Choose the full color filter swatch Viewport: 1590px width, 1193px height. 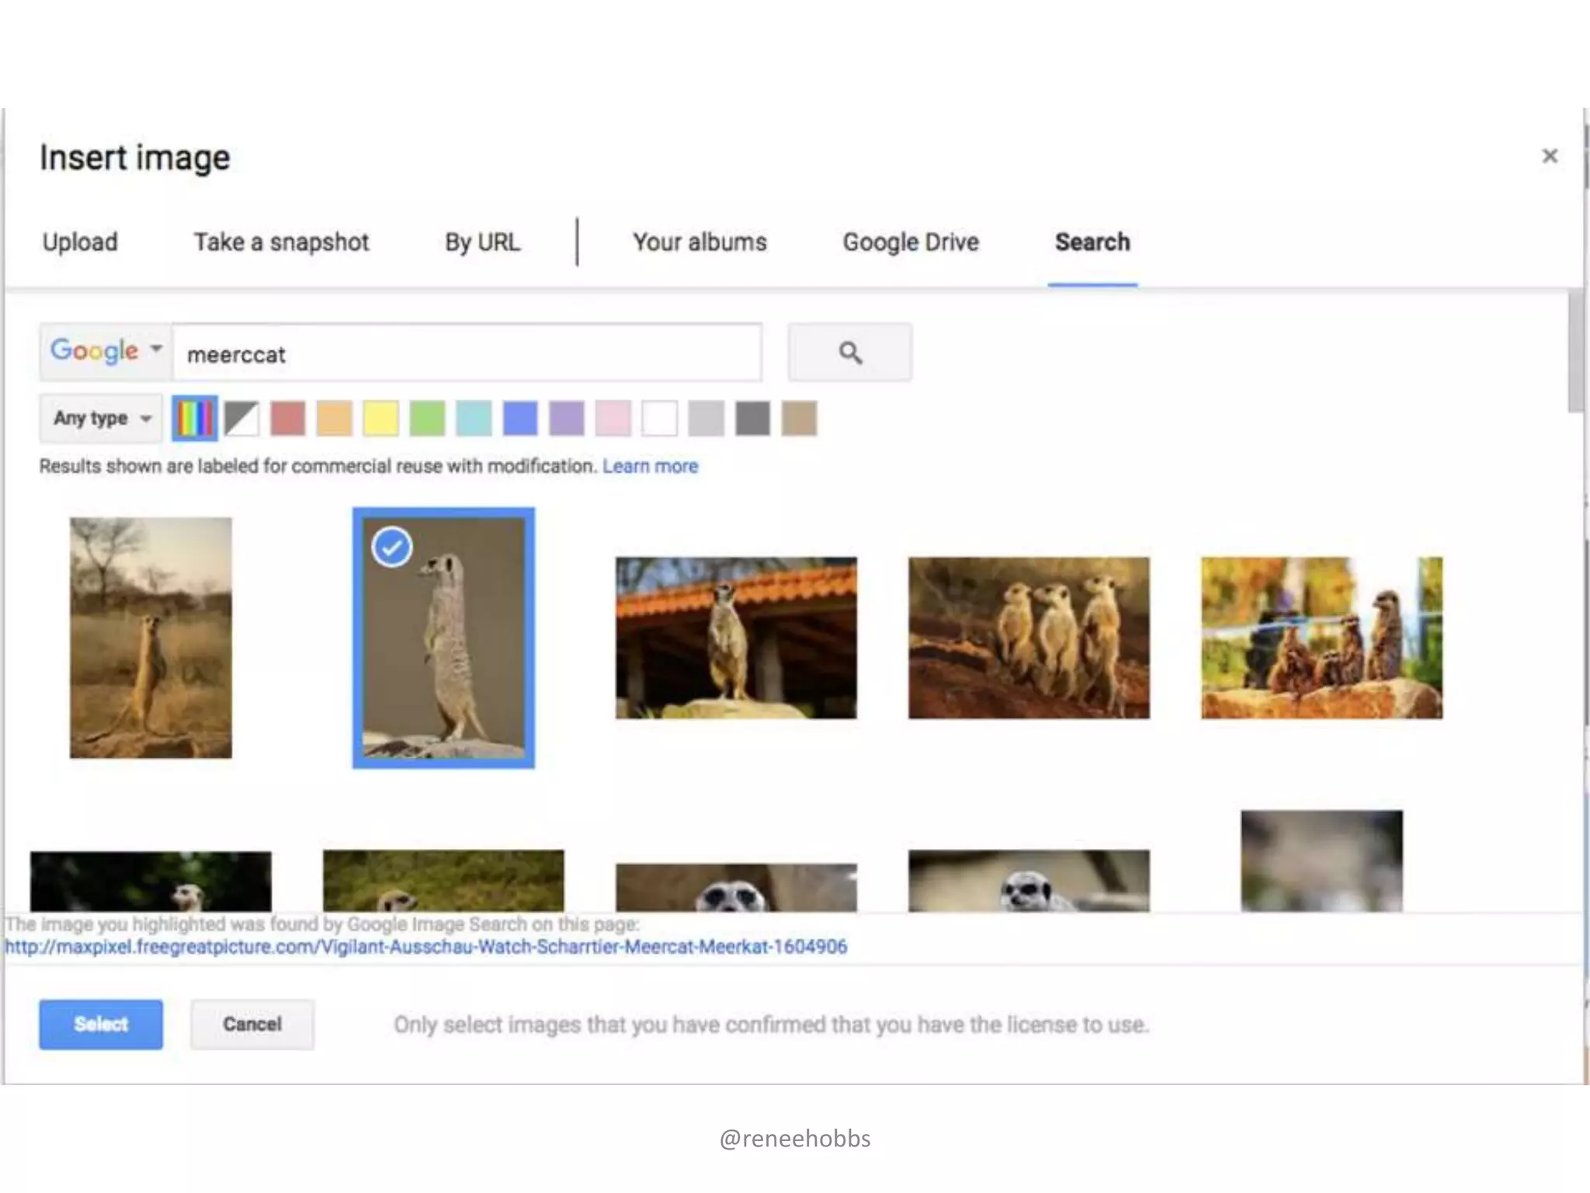pyautogui.click(x=195, y=419)
